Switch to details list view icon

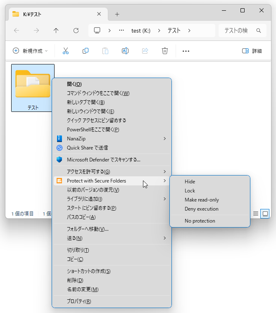[x=256, y=213]
